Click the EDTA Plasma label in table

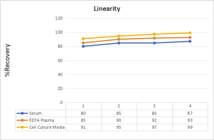(x=42, y=120)
